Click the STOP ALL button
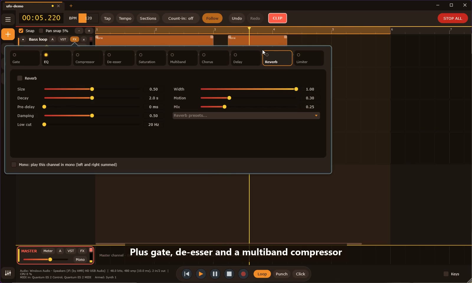 [x=453, y=18]
